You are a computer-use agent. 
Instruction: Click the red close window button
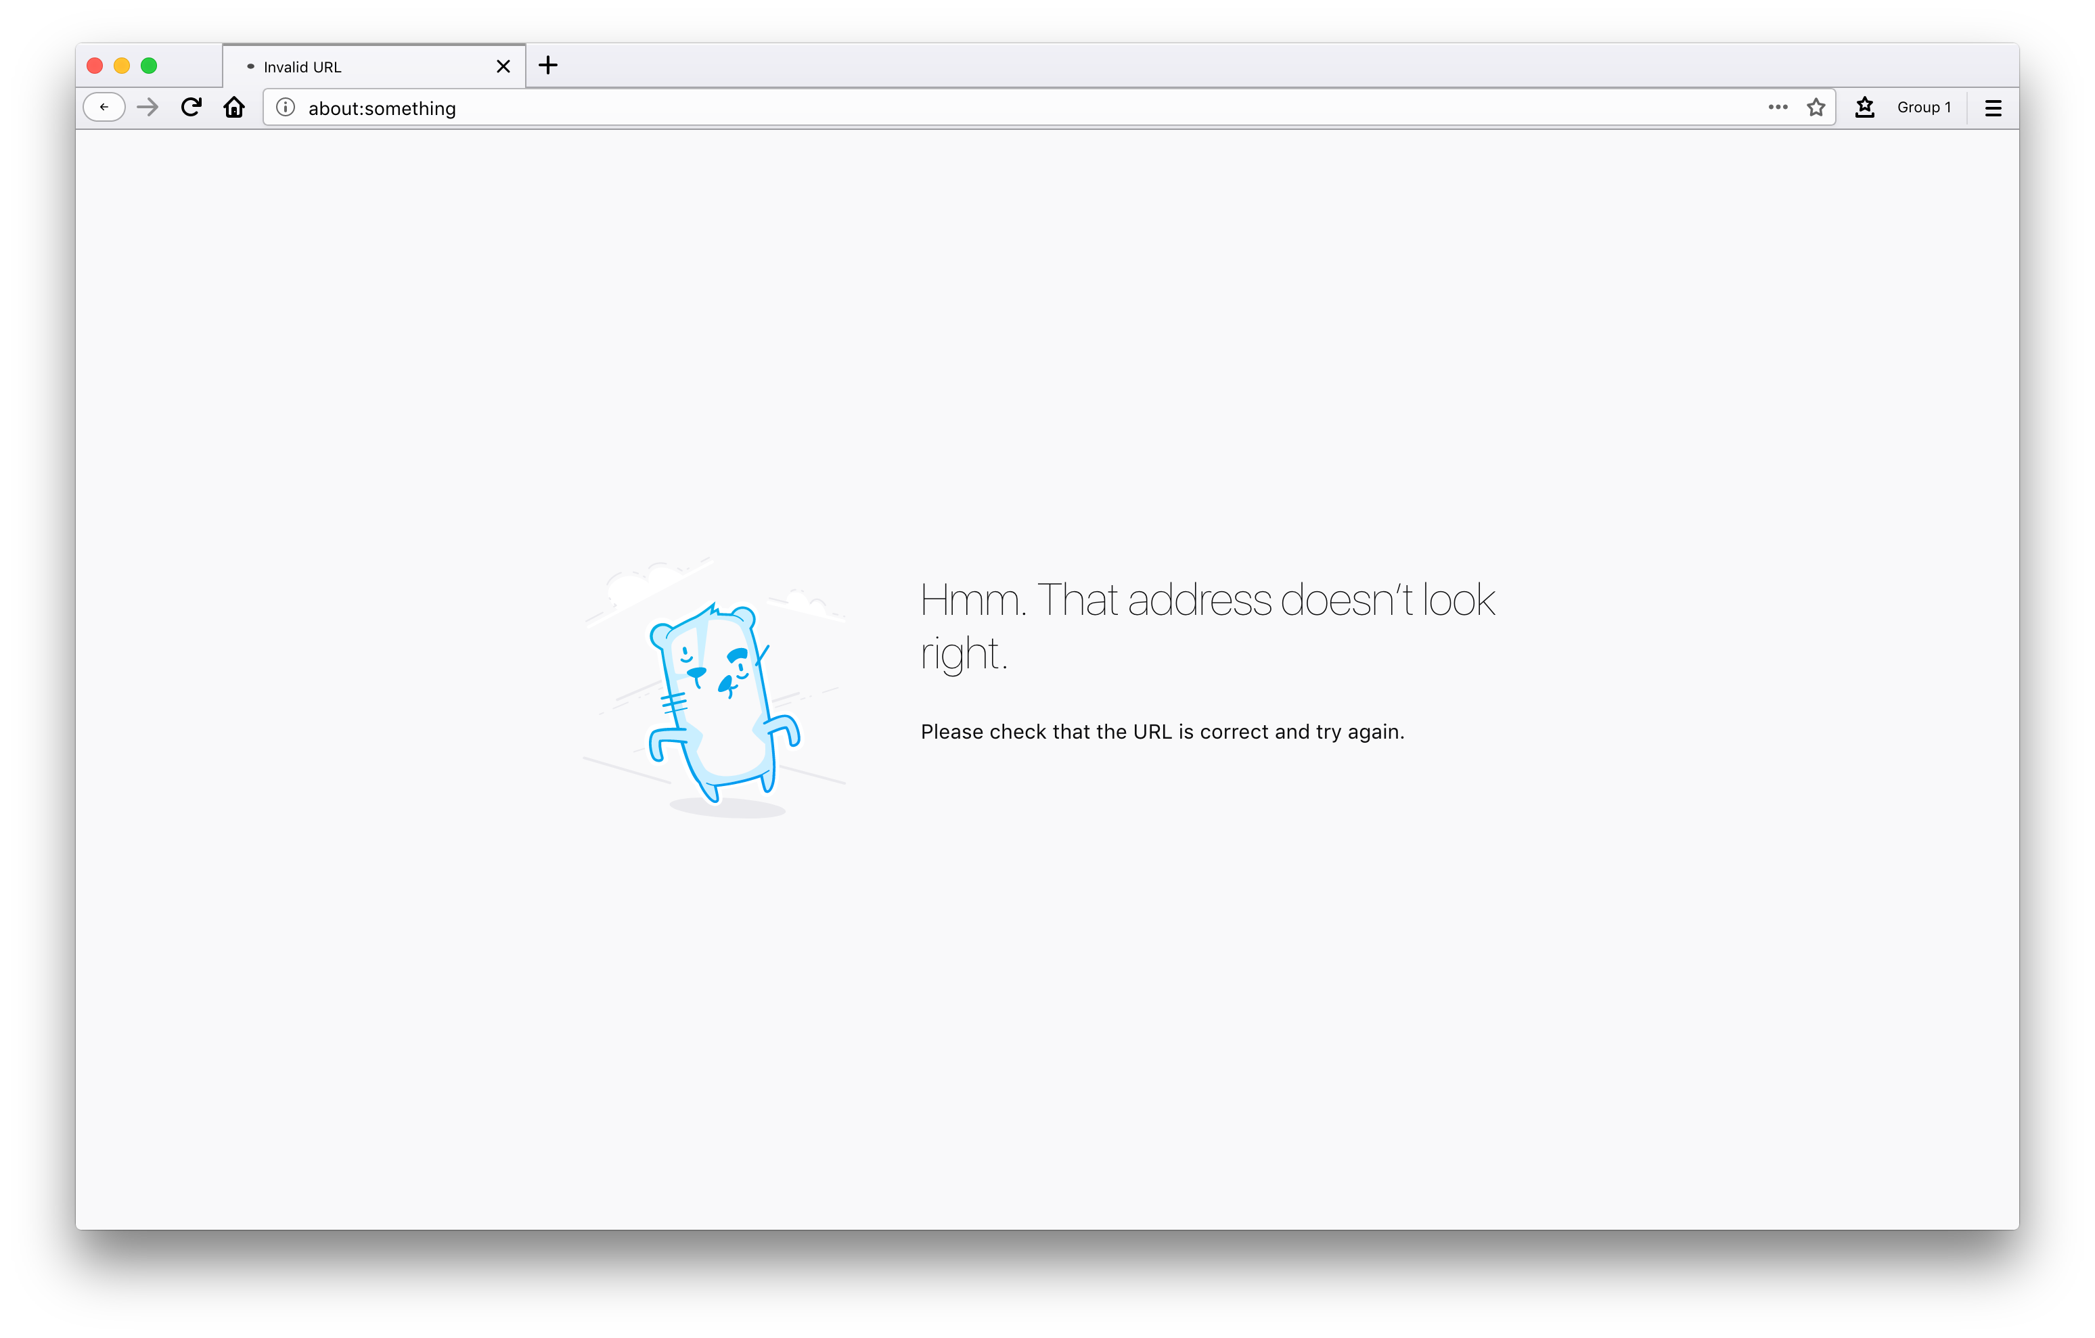point(95,66)
